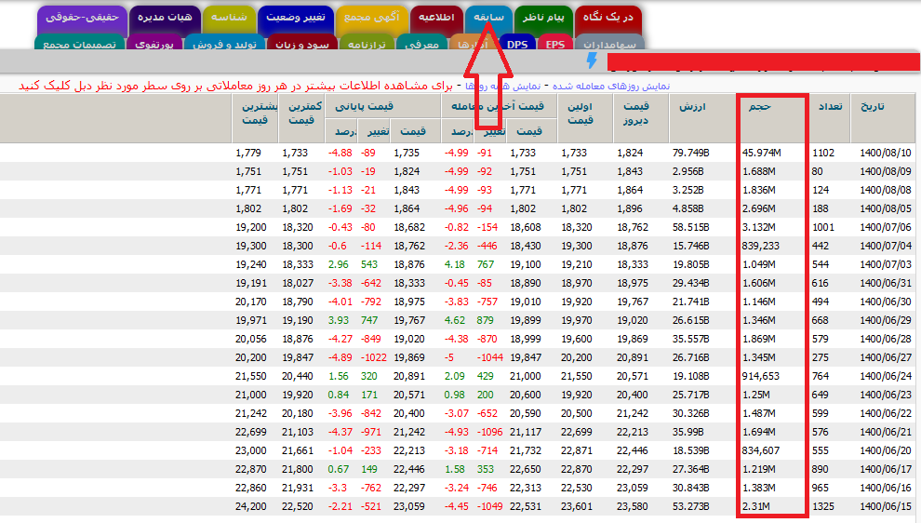Switch to the پیام ناظر tab
Screen dimensions: 921x523
pos(543,18)
